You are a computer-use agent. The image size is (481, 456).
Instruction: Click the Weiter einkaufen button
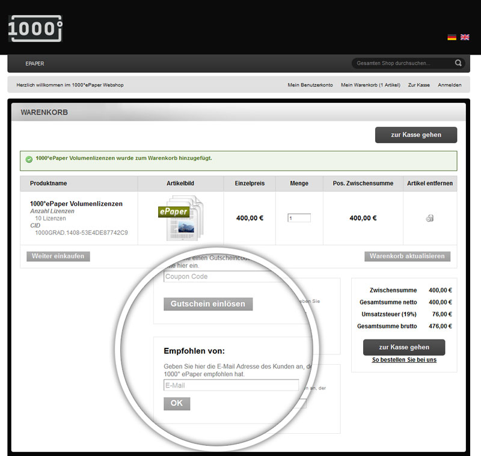tap(58, 256)
